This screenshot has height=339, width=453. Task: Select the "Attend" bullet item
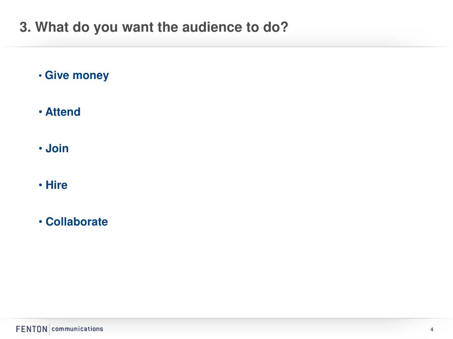63,112
